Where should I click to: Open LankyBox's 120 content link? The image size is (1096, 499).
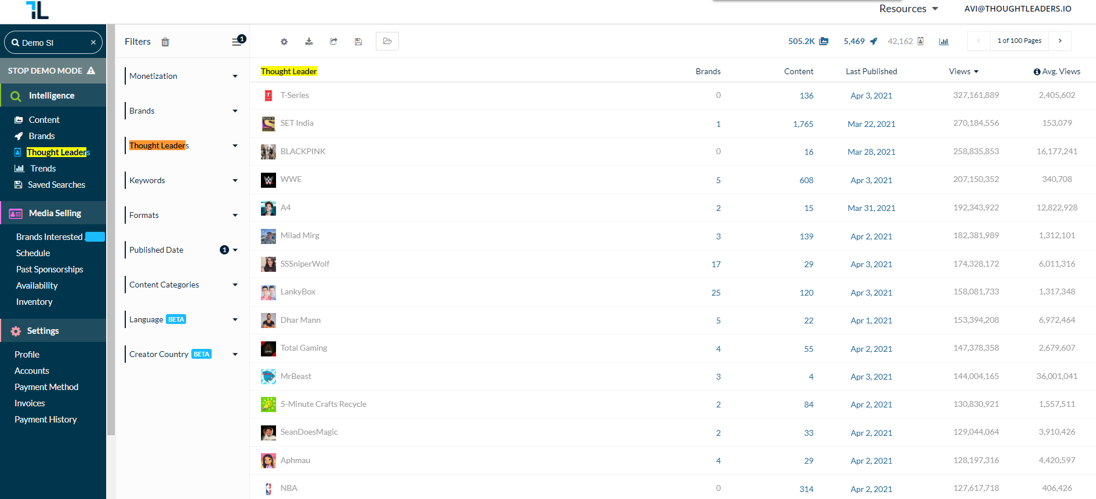click(807, 293)
